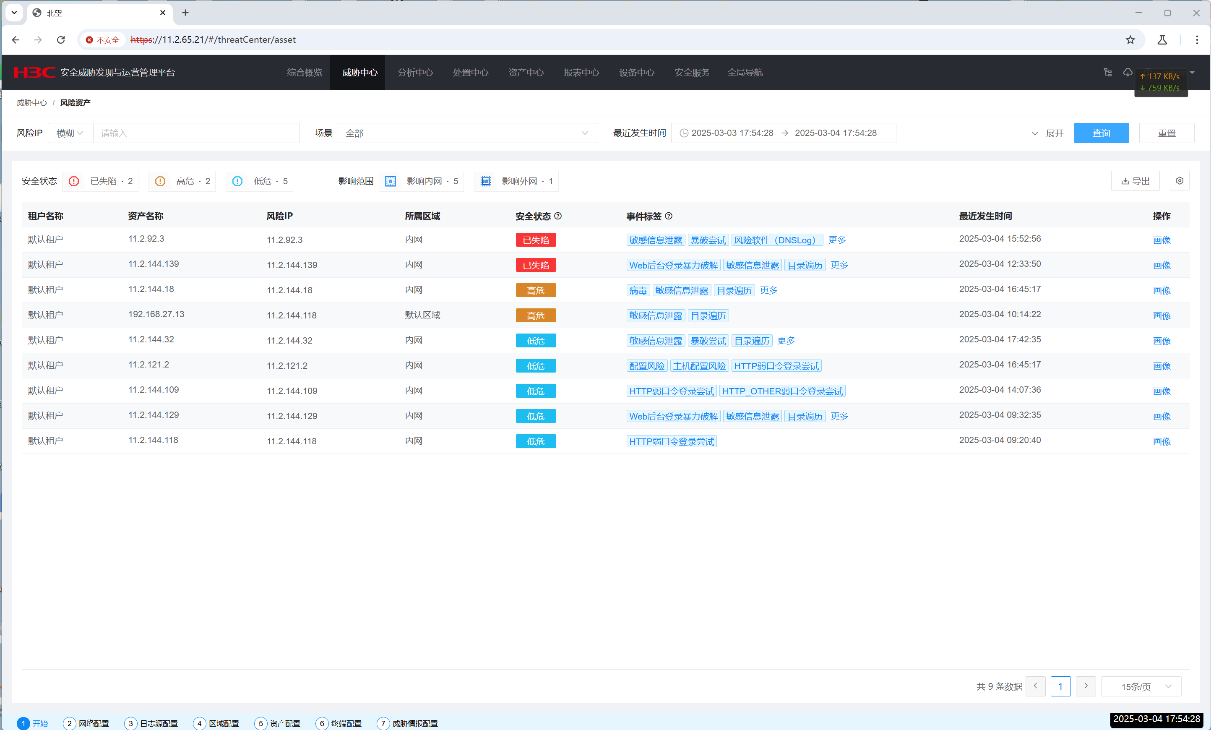The width and height of the screenshot is (1211, 730).
Task: Expand 更多 tags for 11.2.144.139 row
Action: pyautogui.click(x=839, y=265)
